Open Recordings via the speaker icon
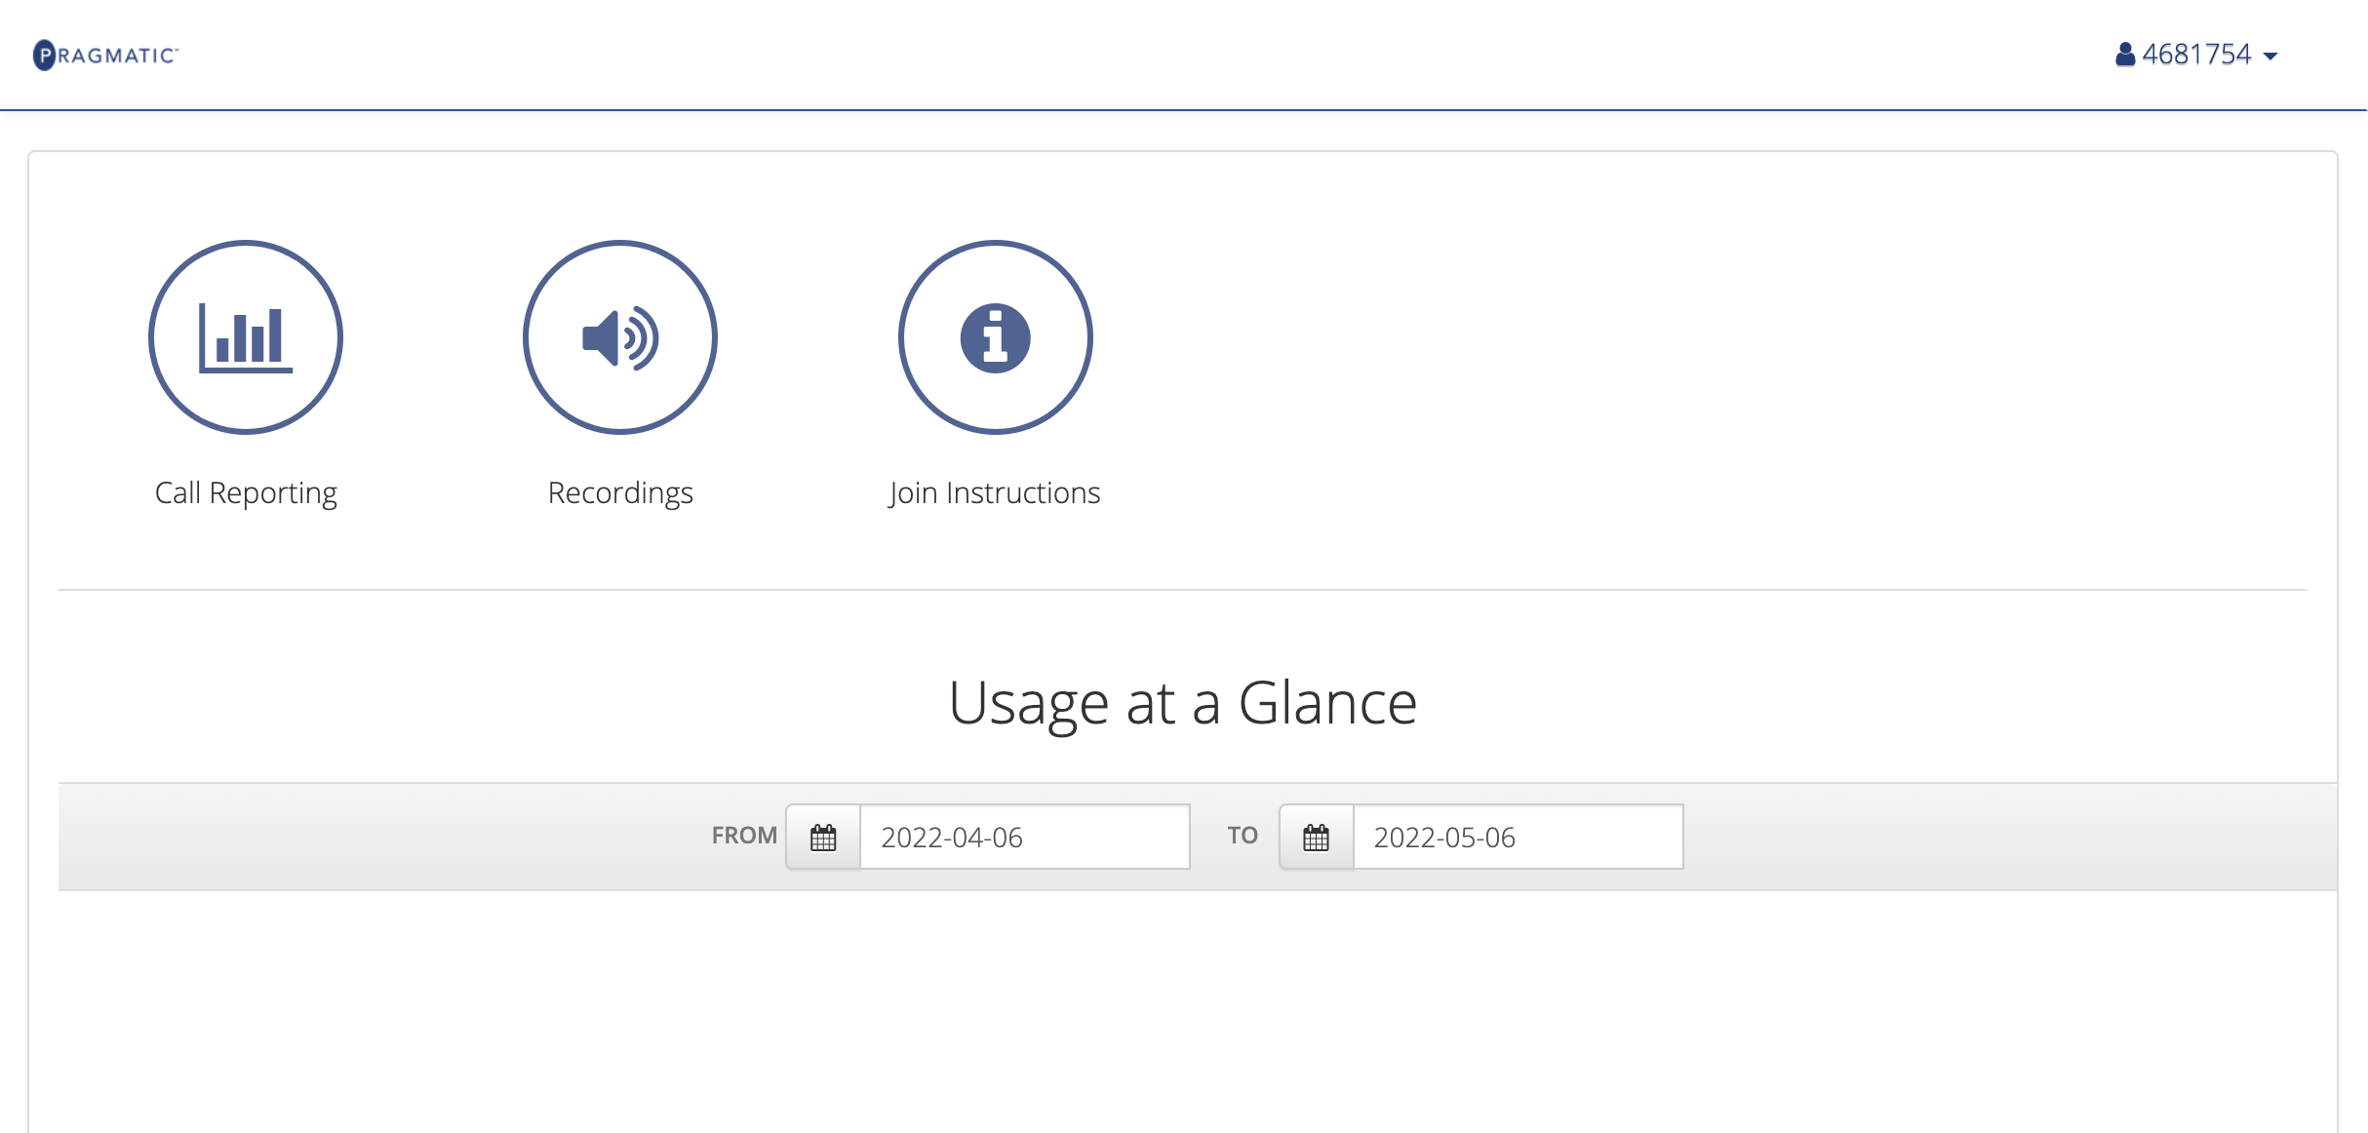Viewport: 2368px width, 1133px height. click(620, 337)
